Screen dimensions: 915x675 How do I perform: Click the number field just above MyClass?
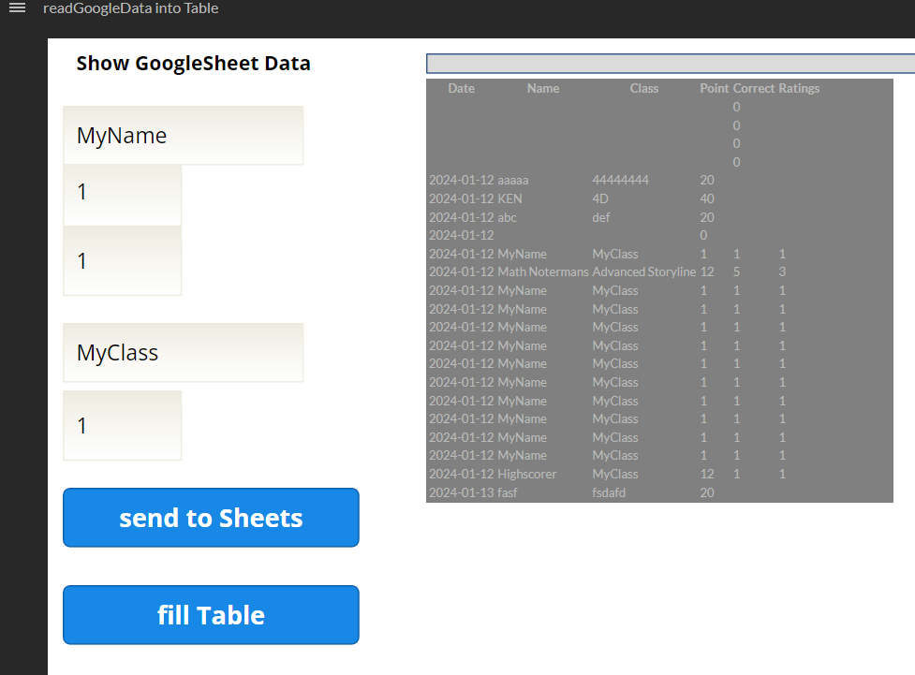122,261
